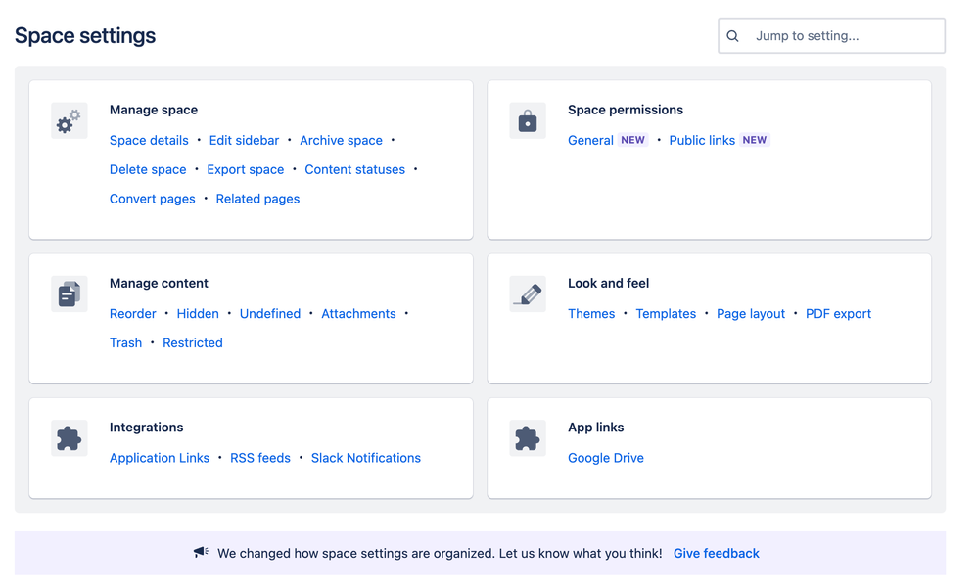Click the Space settings page title

coord(85,35)
